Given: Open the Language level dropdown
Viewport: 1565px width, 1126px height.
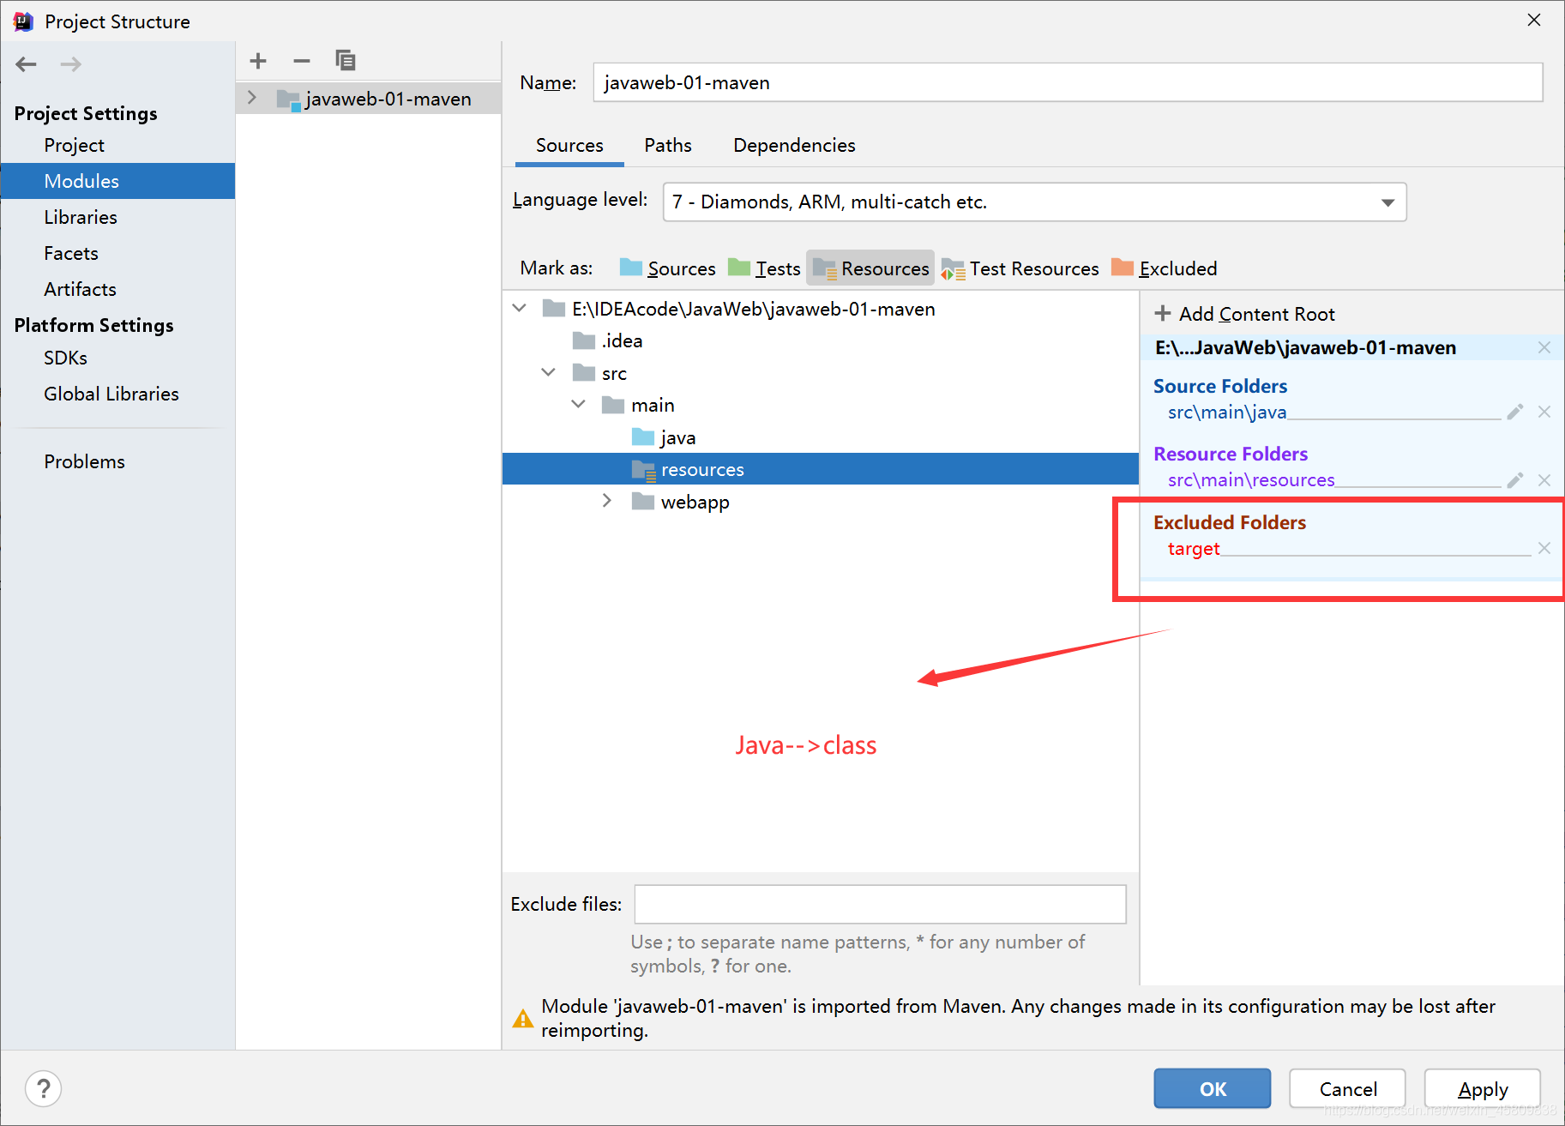Looking at the screenshot, I should click(1387, 202).
